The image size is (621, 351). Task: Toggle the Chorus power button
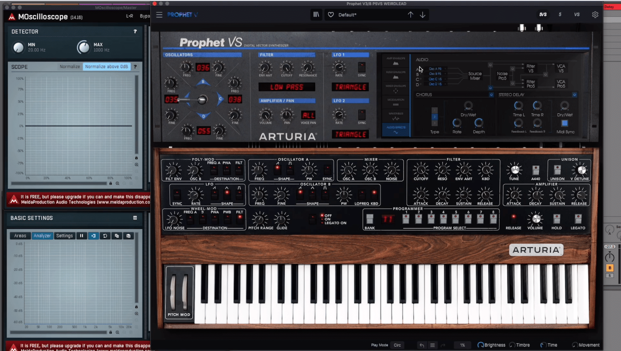(x=491, y=95)
